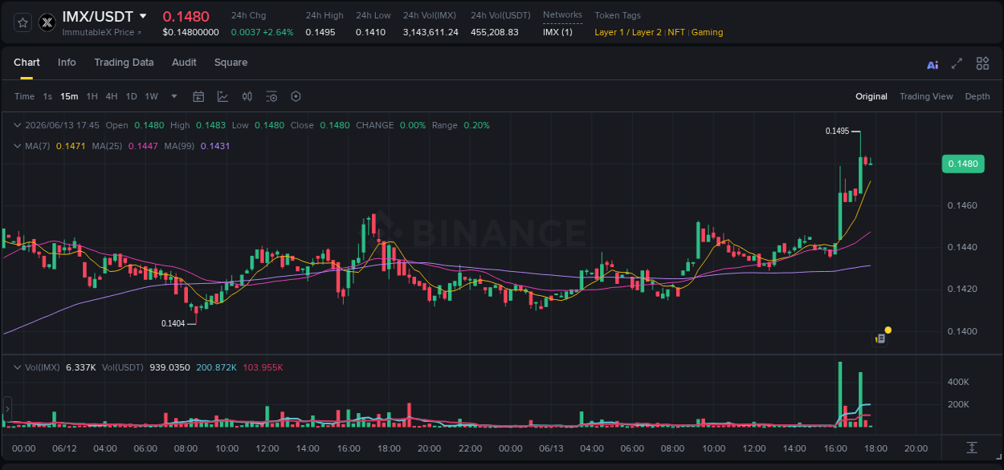Click the MA(25) value 0.1447
This screenshot has width=1004, height=470.
tap(142, 146)
